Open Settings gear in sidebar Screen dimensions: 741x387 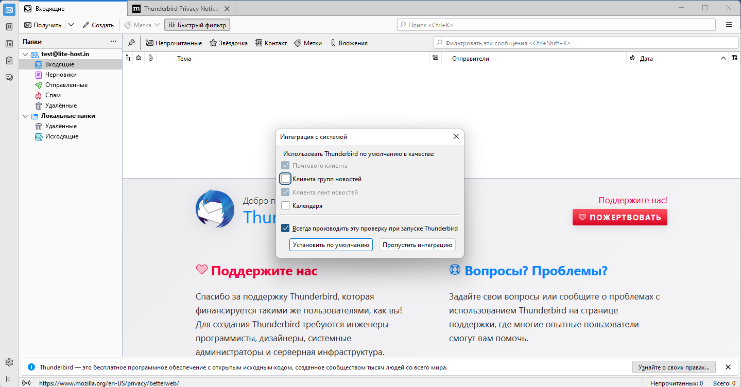coord(9,362)
